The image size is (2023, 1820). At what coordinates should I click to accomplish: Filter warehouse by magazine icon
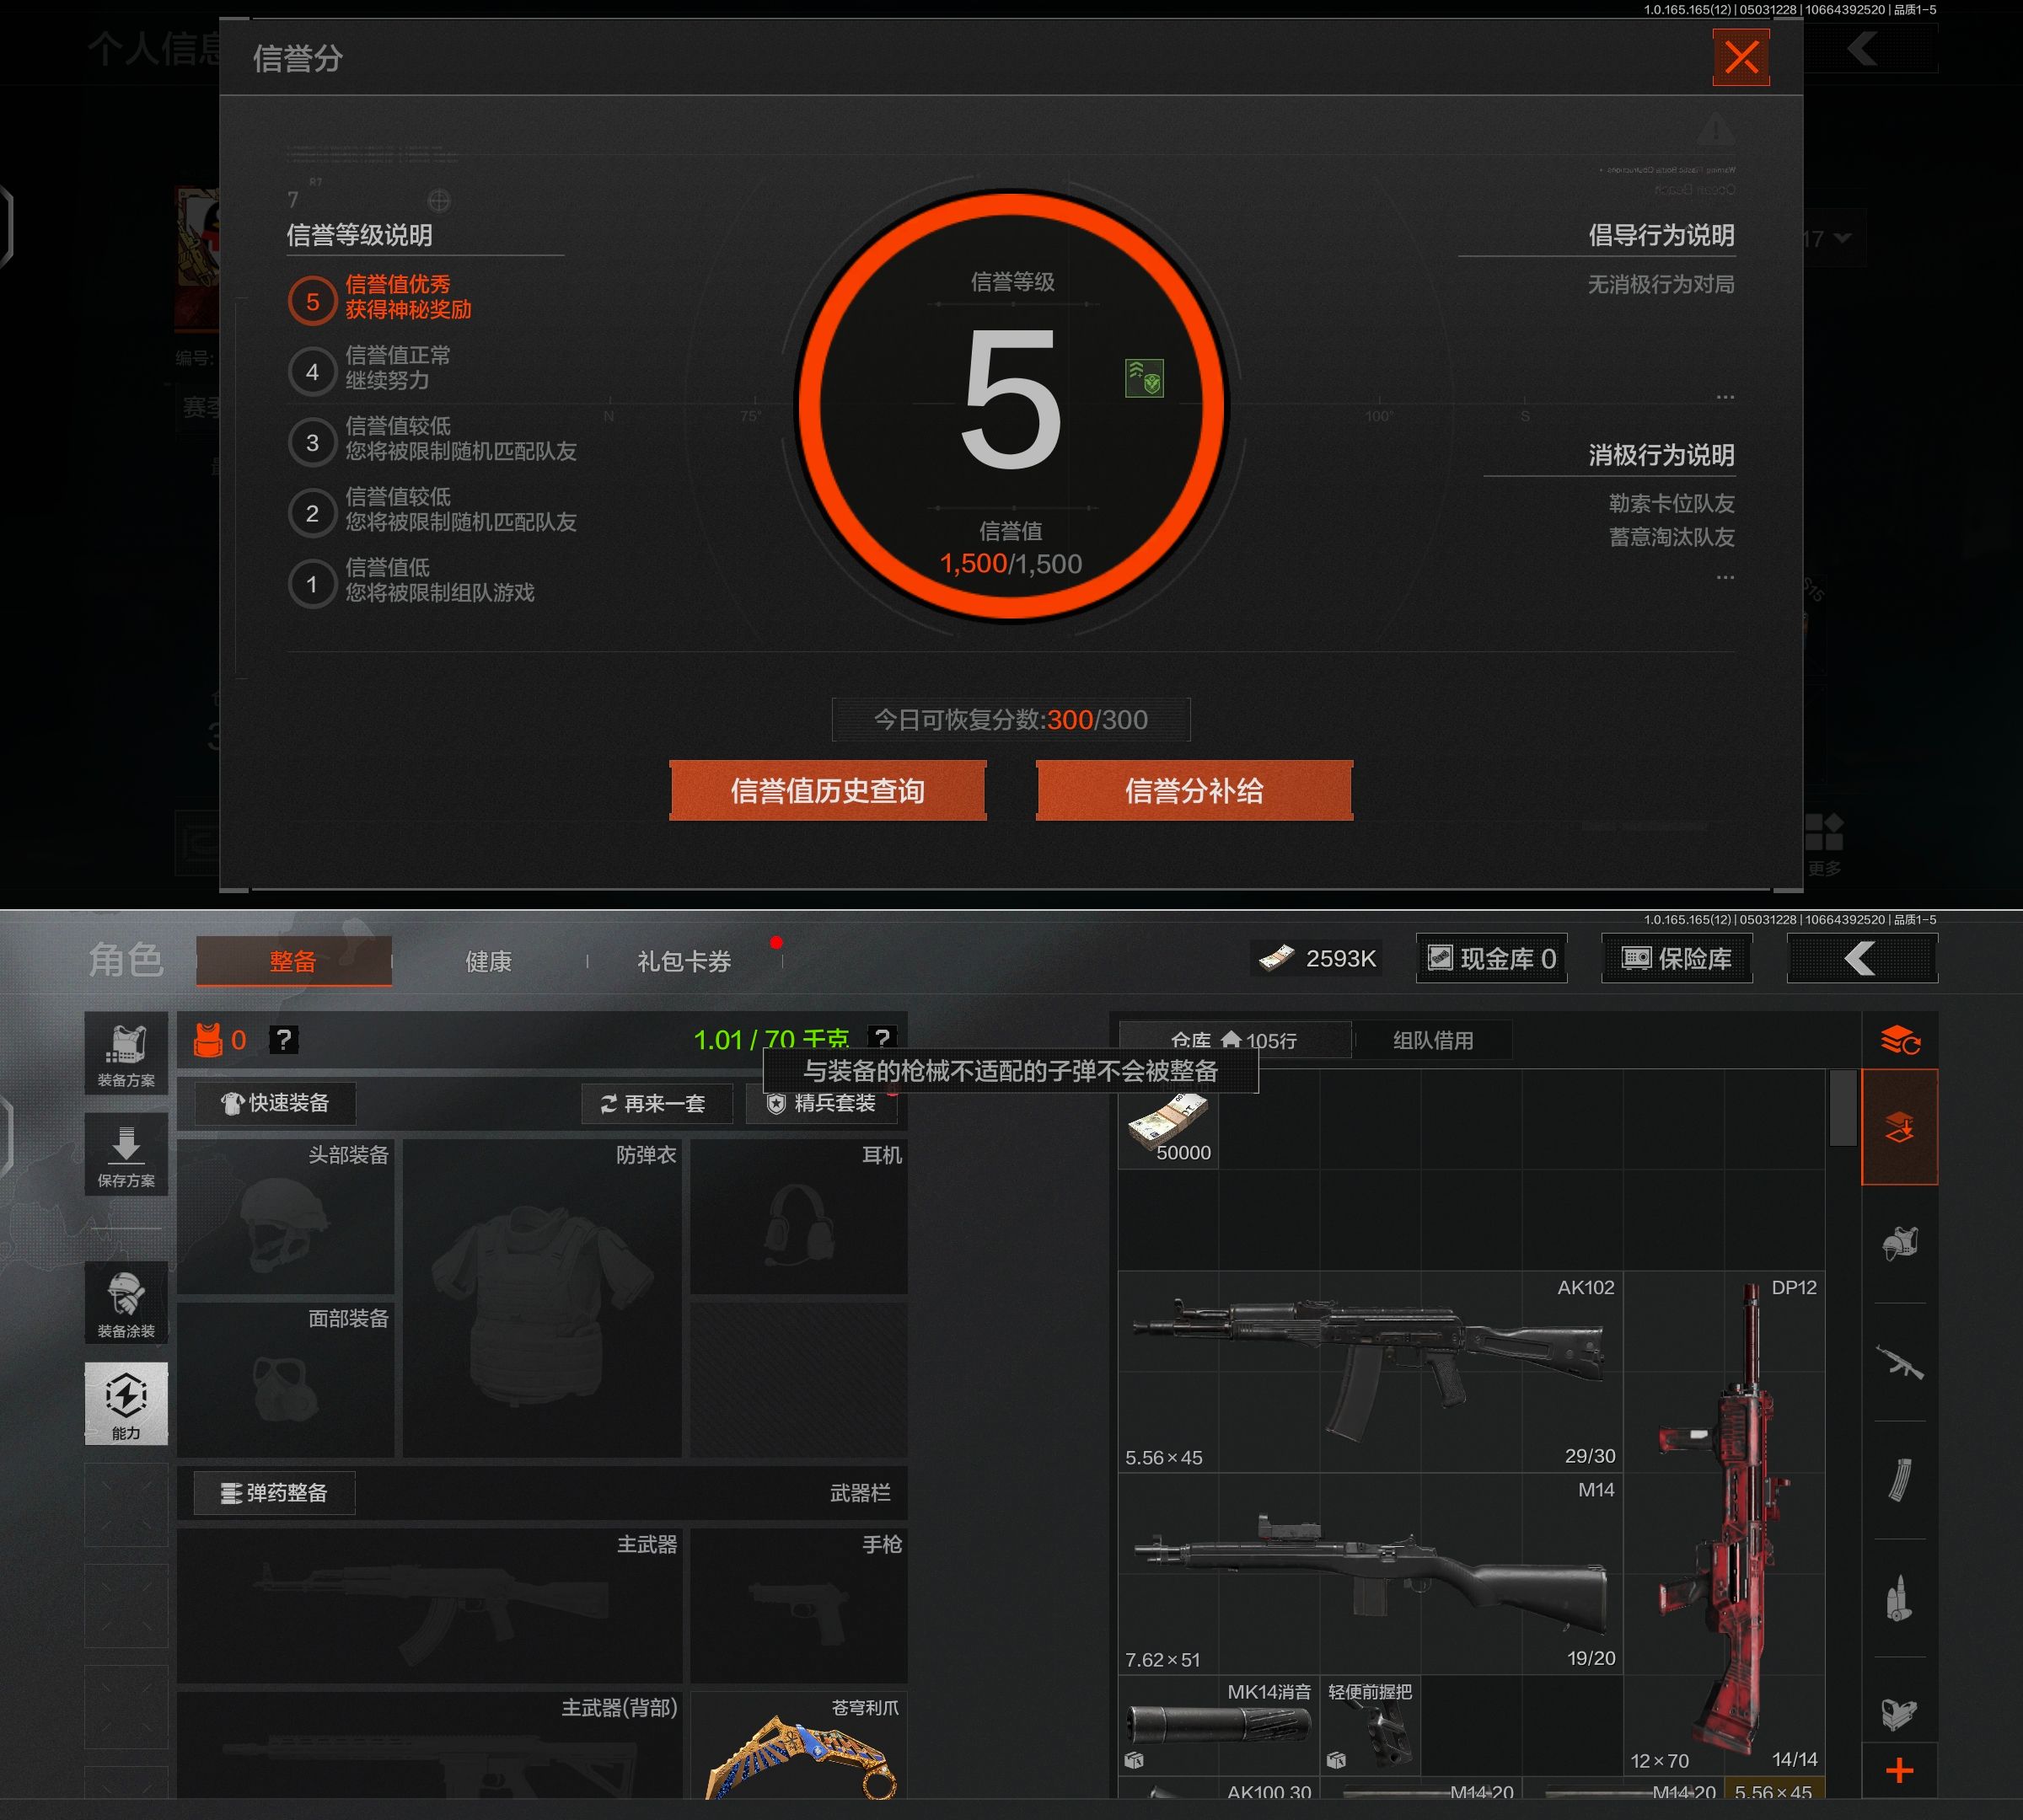click(x=1899, y=1480)
